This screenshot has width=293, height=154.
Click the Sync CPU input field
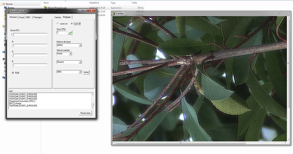(x=62, y=33)
